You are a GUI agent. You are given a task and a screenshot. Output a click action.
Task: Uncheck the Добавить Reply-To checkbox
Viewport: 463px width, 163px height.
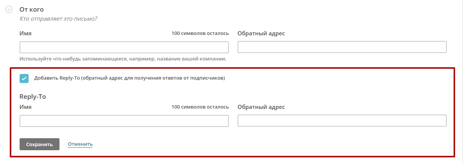24,78
